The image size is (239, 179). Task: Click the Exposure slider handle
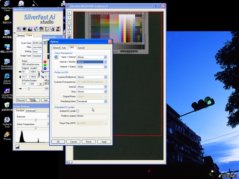click(x=36, y=120)
